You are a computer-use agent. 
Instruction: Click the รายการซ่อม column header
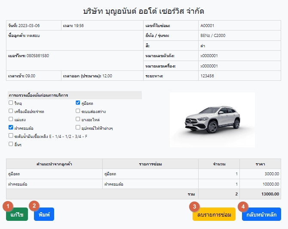point(150,164)
